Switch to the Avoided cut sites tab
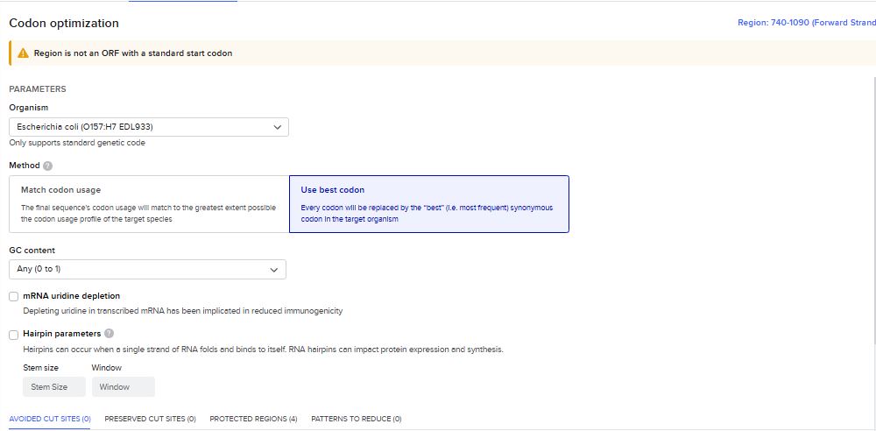This screenshot has width=876, height=431. click(50, 419)
